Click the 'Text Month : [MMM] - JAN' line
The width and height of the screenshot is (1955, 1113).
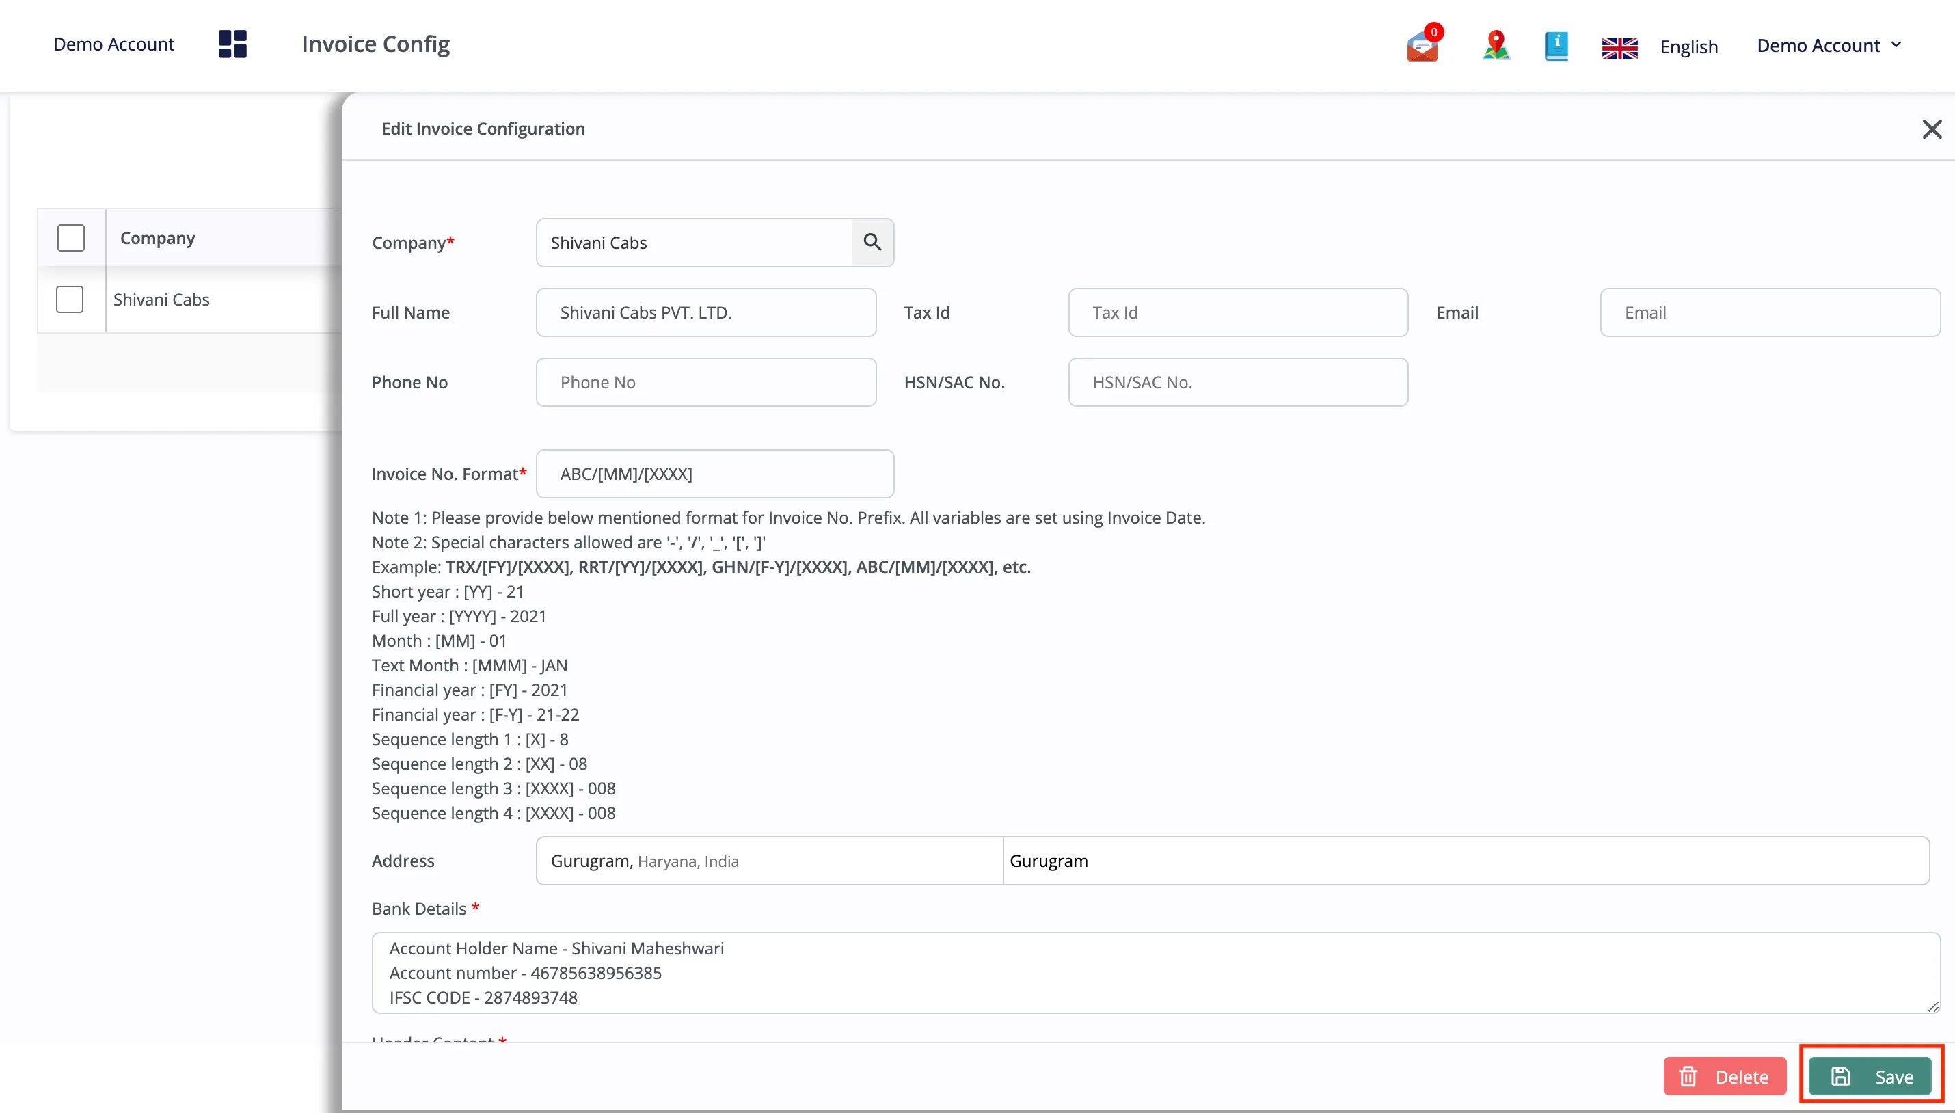pyautogui.click(x=469, y=665)
